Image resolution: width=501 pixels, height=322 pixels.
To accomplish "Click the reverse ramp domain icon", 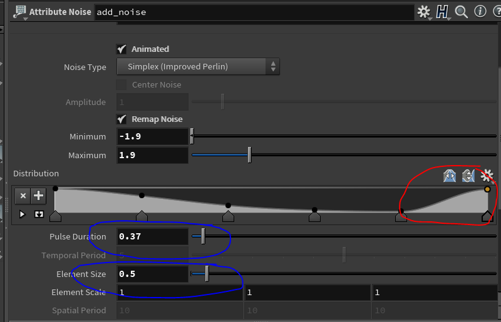I will point(450,176).
